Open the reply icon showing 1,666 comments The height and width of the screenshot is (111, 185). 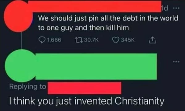42,40
